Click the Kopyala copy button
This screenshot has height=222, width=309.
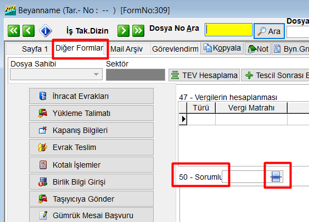coord(222,48)
